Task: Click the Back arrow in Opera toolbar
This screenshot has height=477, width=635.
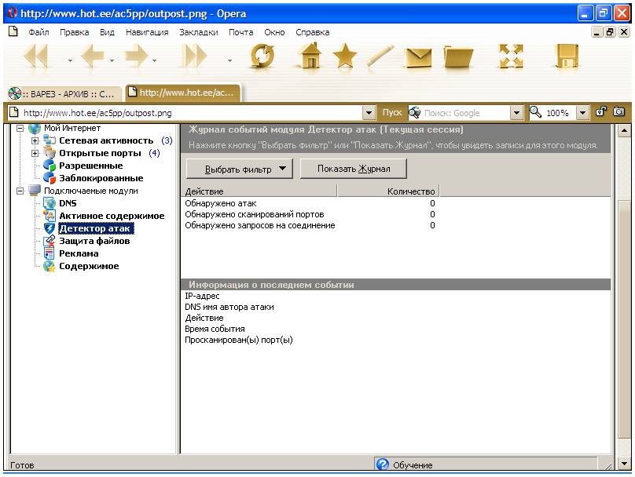Action: [x=92, y=57]
